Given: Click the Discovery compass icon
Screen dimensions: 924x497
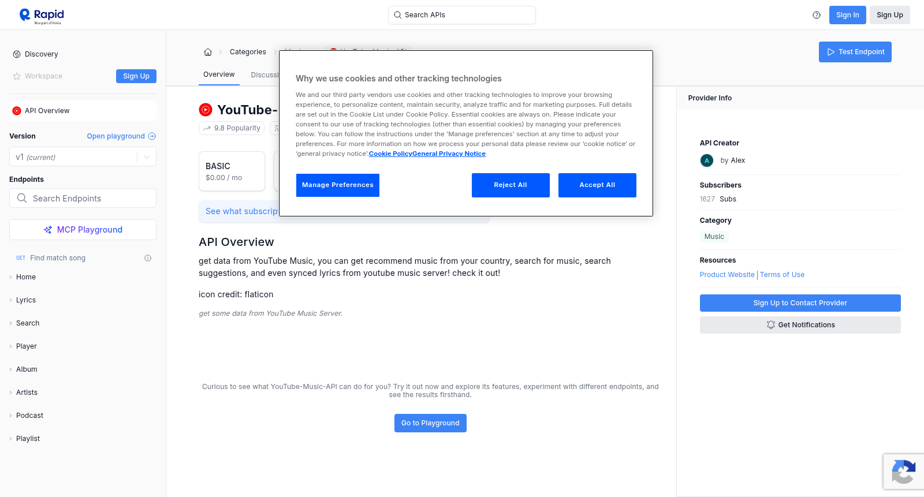Looking at the screenshot, I should coord(17,54).
